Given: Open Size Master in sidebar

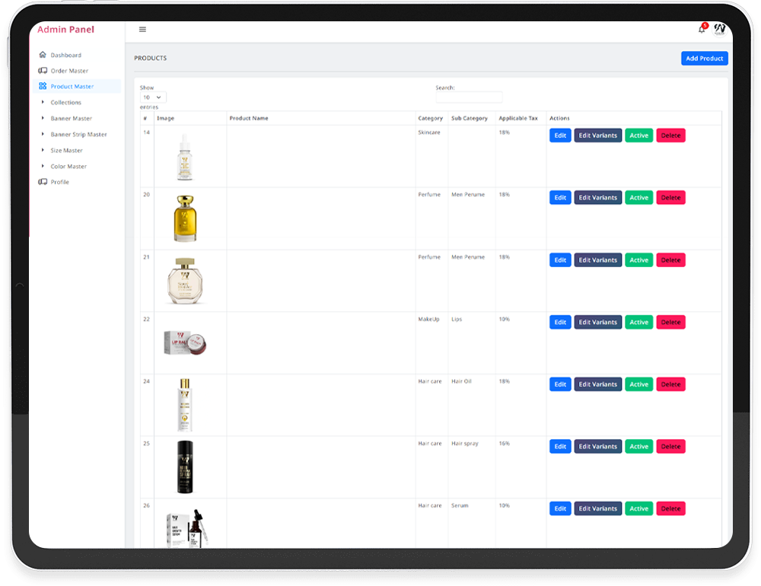Looking at the screenshot, I should click(x=66, y=151).
